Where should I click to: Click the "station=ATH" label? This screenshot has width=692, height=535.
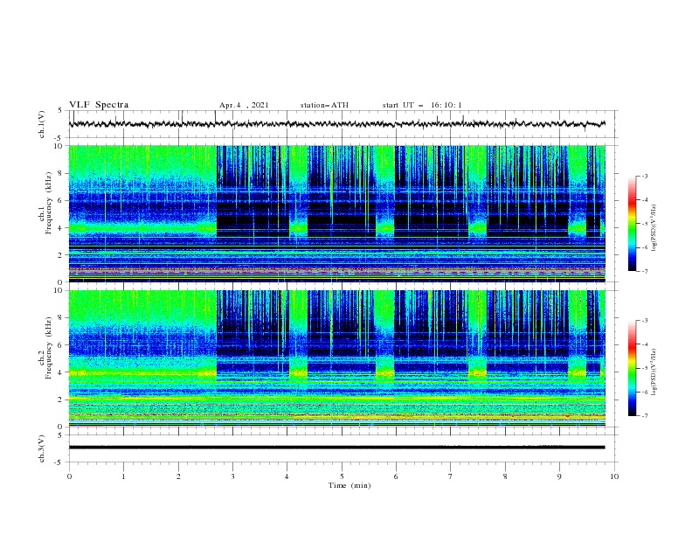324,105
